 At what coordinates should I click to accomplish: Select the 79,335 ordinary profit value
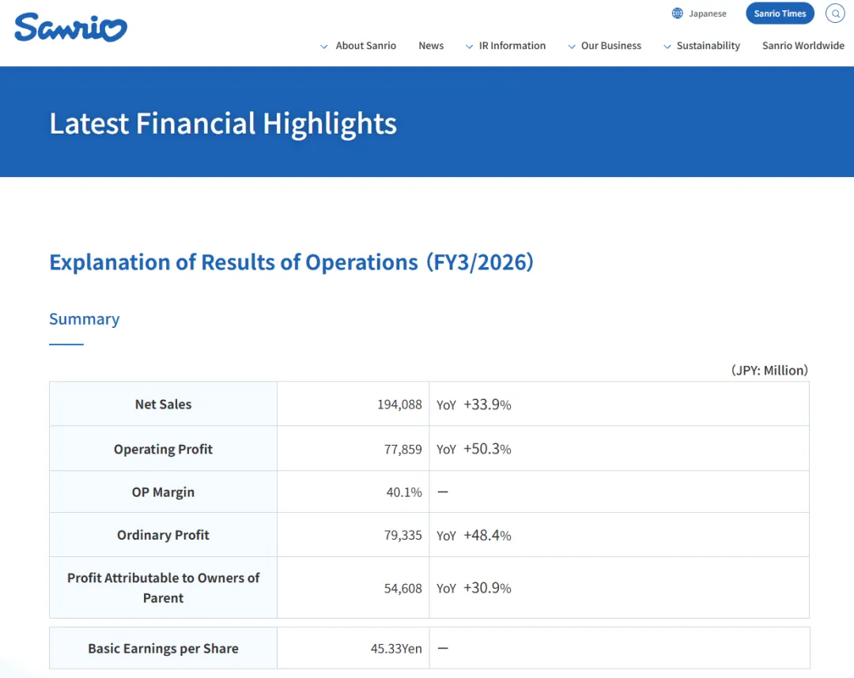tap(402, 536)
